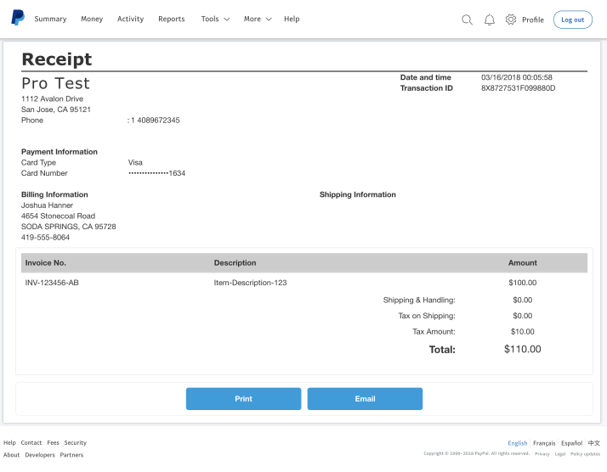
Task: Email the receipt
Action: [x=365, y=398]
